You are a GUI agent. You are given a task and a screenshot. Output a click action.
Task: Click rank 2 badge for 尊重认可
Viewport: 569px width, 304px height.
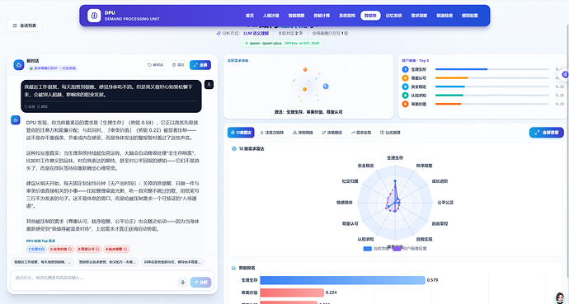(406, 78)
